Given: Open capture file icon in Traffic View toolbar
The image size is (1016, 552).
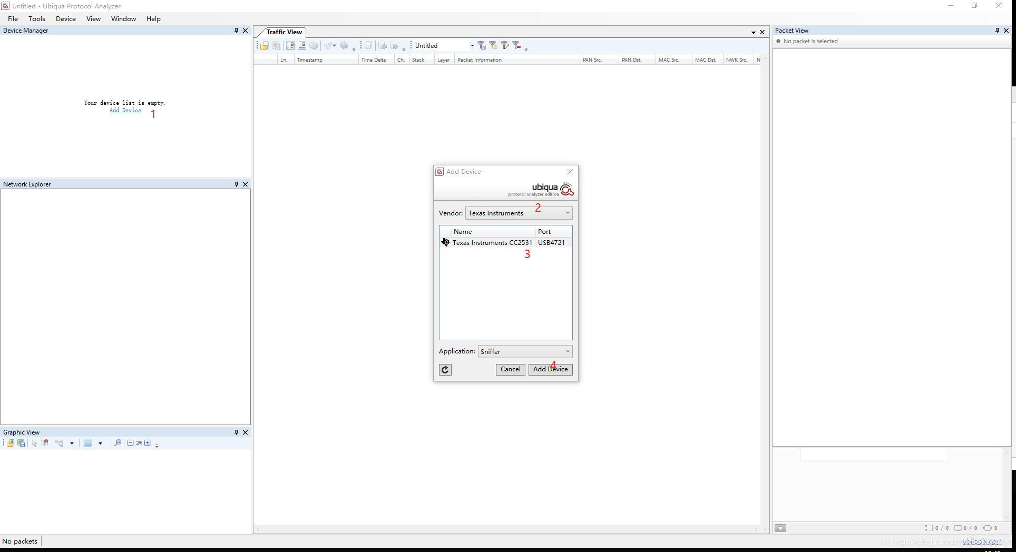Looking at the screenshot, I should coord(265,46).
